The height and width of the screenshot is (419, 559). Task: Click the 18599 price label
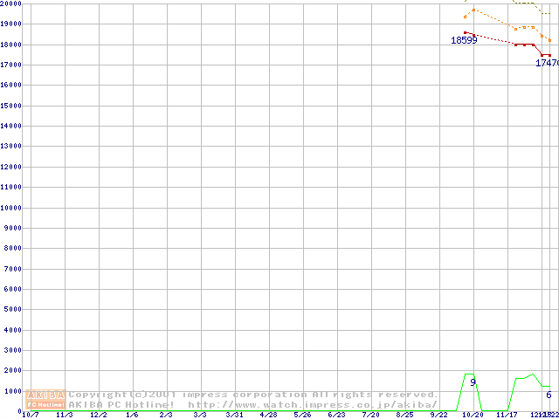464,41
